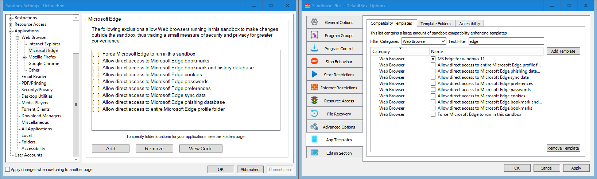Click the General Options gear icon
This screenshot has width=597, height=179.
314,22
